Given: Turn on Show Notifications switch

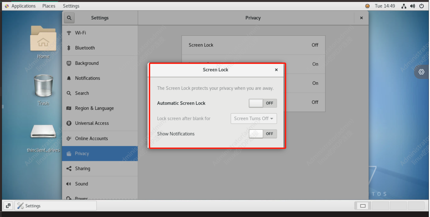Looking at the screenshot, I should point(263,134).
